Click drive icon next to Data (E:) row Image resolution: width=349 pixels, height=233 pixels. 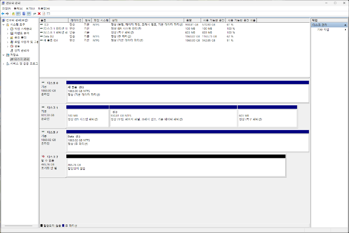tap(42, 36)
